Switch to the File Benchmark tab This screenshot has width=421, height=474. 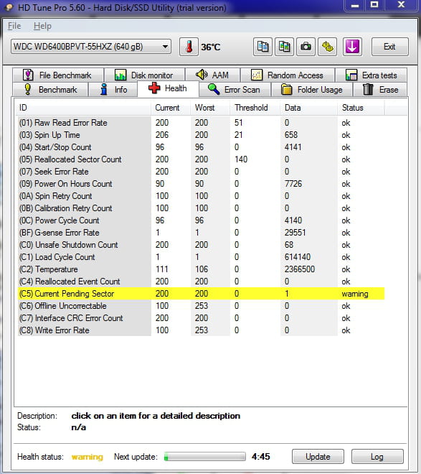[58, 75]
